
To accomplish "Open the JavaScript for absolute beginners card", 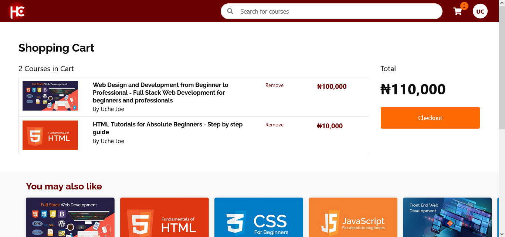I will click(x=353, y=217).
